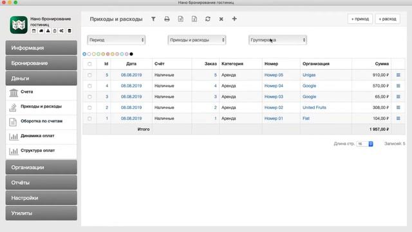Sort by the Категория column header
The width and height of the screenshot is (412, 232).
(x=232, y=64)
